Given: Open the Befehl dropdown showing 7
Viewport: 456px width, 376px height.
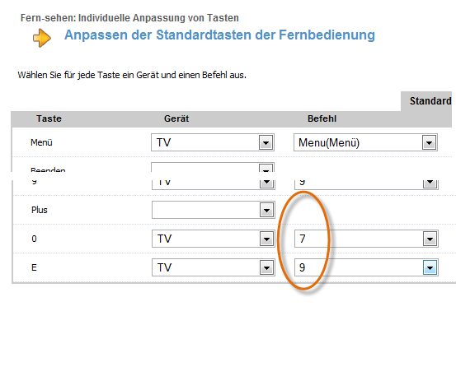Looking at the screenshot, I should click(x=366, y=239).
